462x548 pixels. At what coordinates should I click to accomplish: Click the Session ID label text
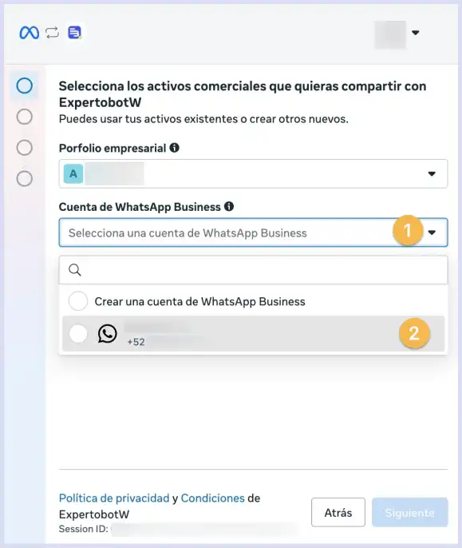[84, 529]
